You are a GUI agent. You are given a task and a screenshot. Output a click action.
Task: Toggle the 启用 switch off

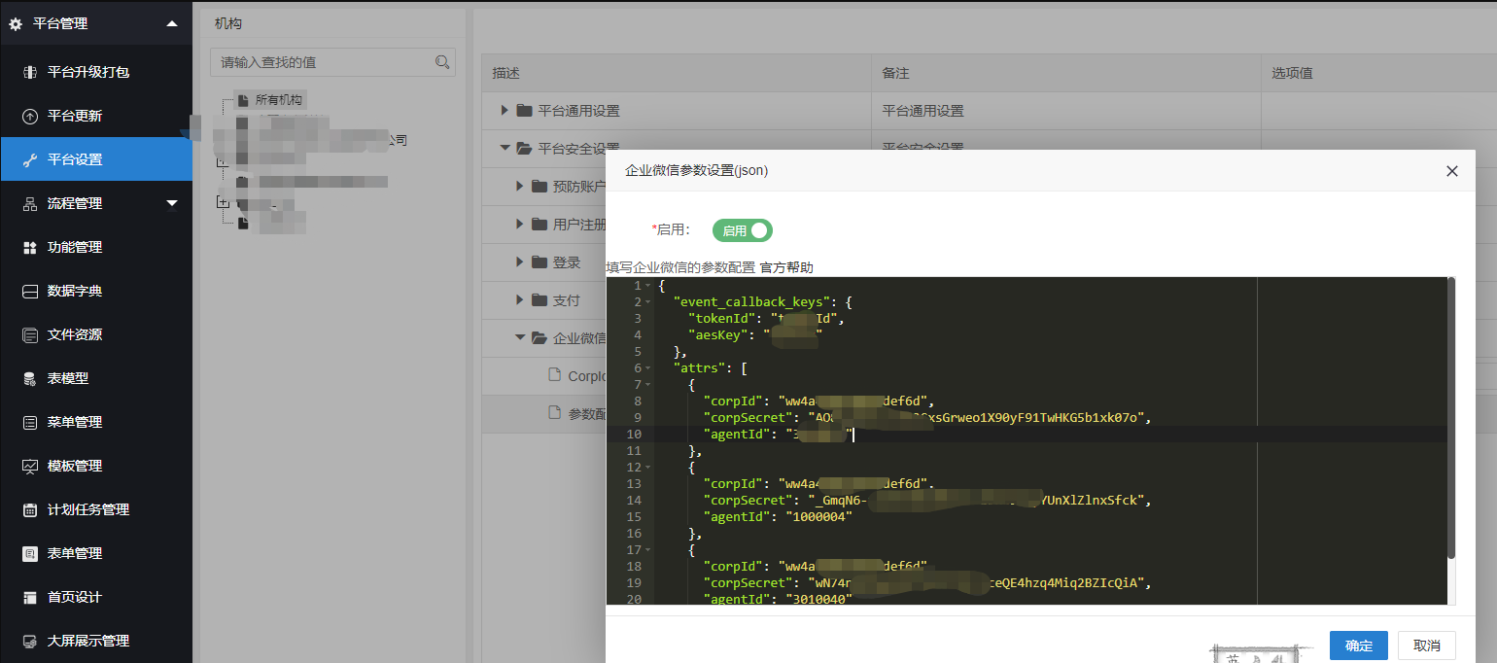743,230
